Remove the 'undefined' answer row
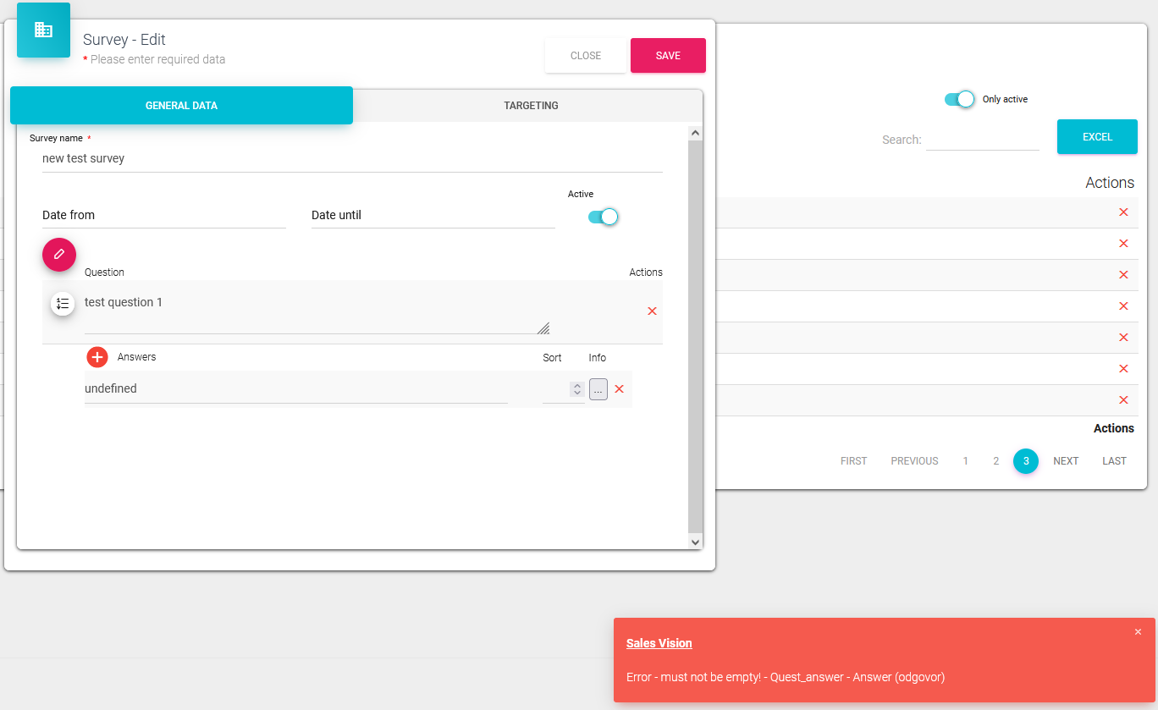The width and height of the screenshot is (1158, 710). pos(619,389)
